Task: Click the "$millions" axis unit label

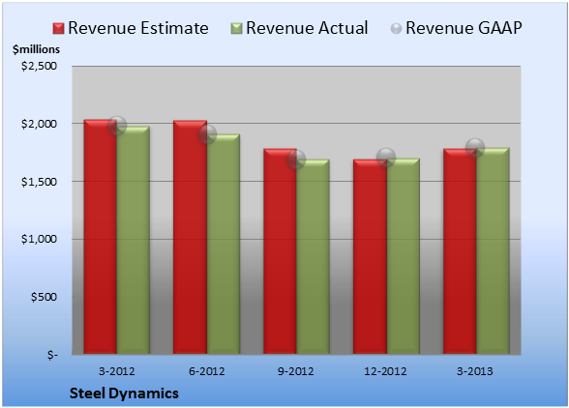Action: pos(36,49)
